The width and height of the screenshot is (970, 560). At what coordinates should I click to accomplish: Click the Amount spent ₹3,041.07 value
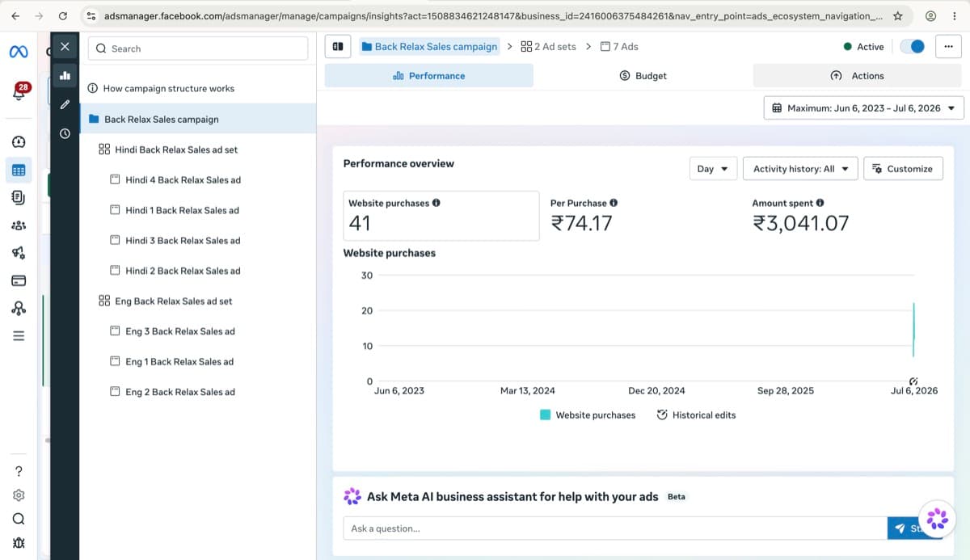(800, 223)
